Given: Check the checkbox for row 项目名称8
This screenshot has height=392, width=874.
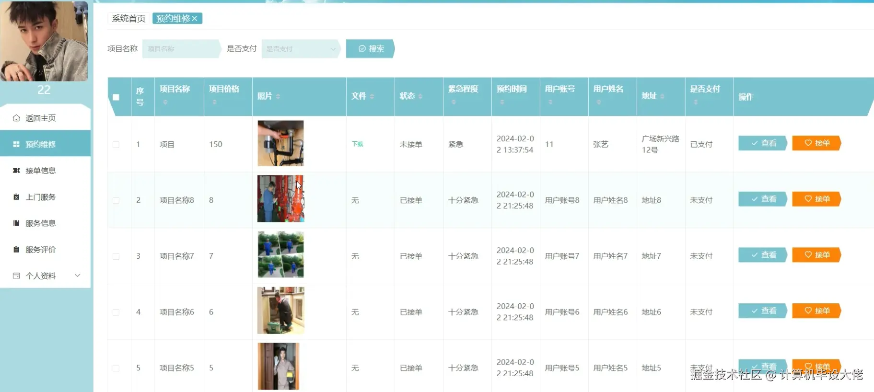Looking at the screenshot, I should 116,200.
